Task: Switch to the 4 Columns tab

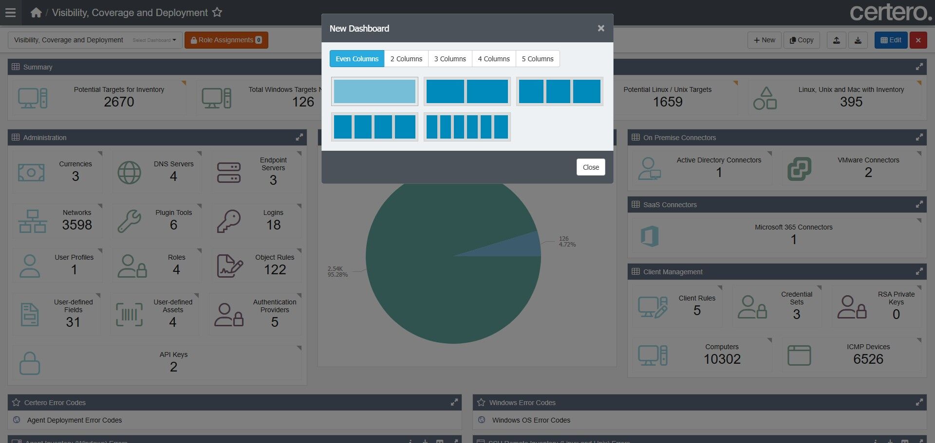Action: click(494, 59)
